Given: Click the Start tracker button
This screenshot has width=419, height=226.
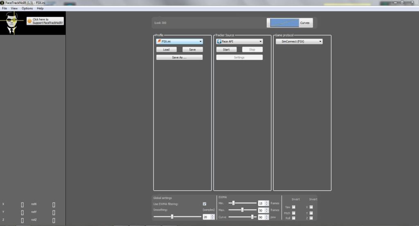Looking at the screenshot, I should (x=226, y=50).
